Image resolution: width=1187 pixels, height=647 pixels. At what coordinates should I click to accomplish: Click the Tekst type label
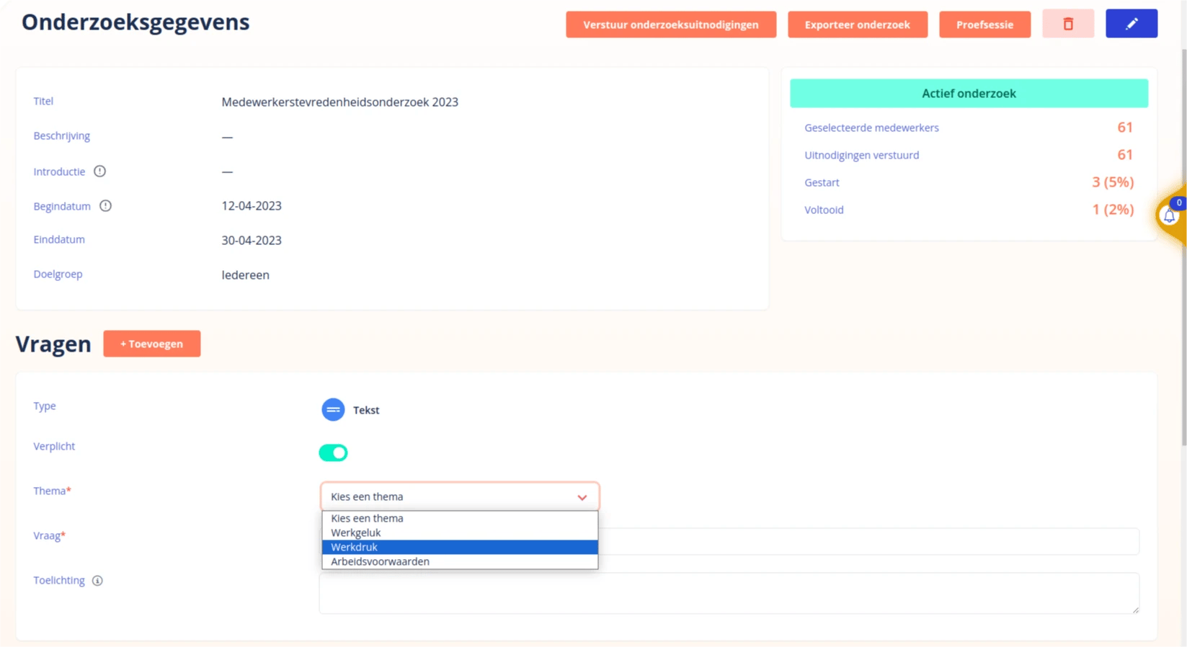(366, 410)
